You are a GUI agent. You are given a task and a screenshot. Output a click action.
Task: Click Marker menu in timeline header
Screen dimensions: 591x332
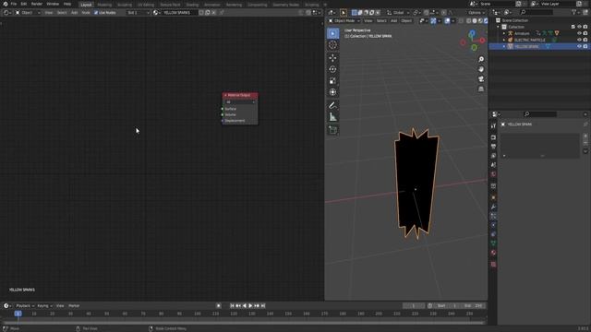(x=74, y=305)
